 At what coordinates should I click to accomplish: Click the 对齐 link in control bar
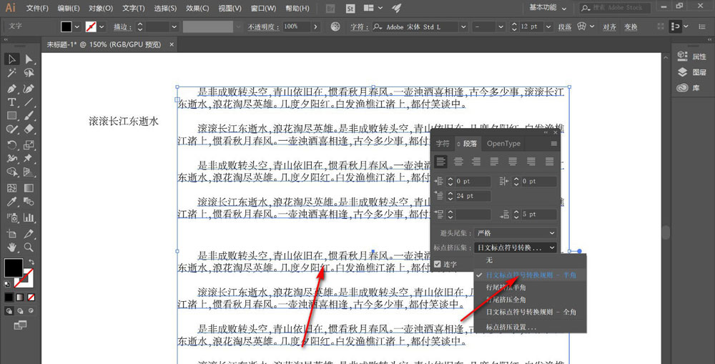(x=609, y=26)
